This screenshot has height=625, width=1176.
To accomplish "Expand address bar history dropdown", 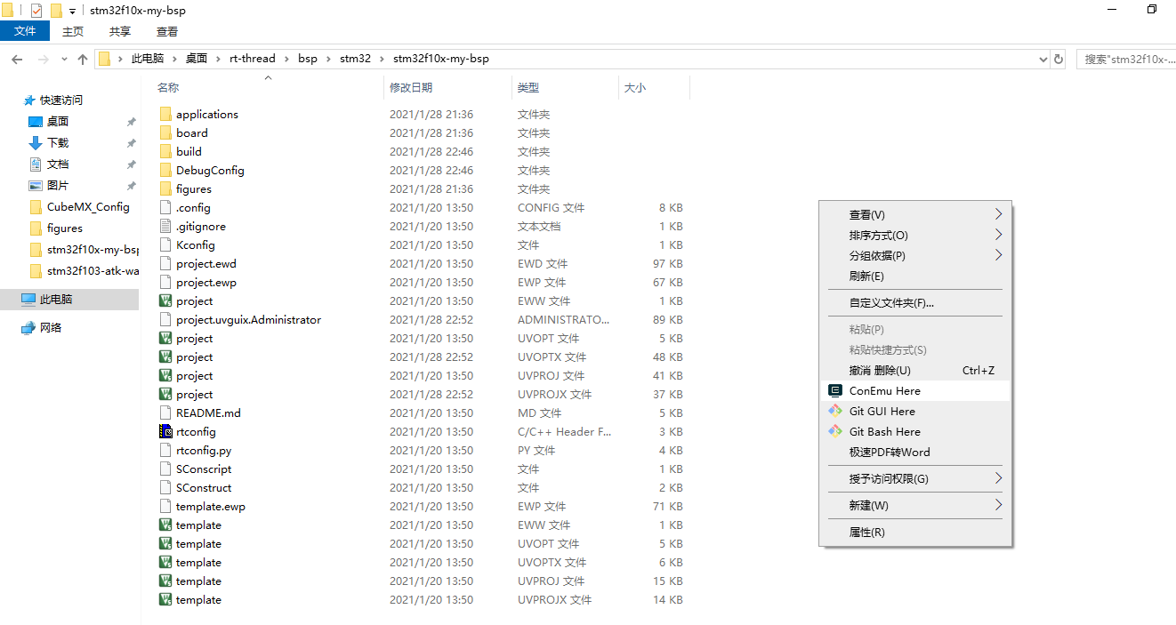I will (1043, 59).
